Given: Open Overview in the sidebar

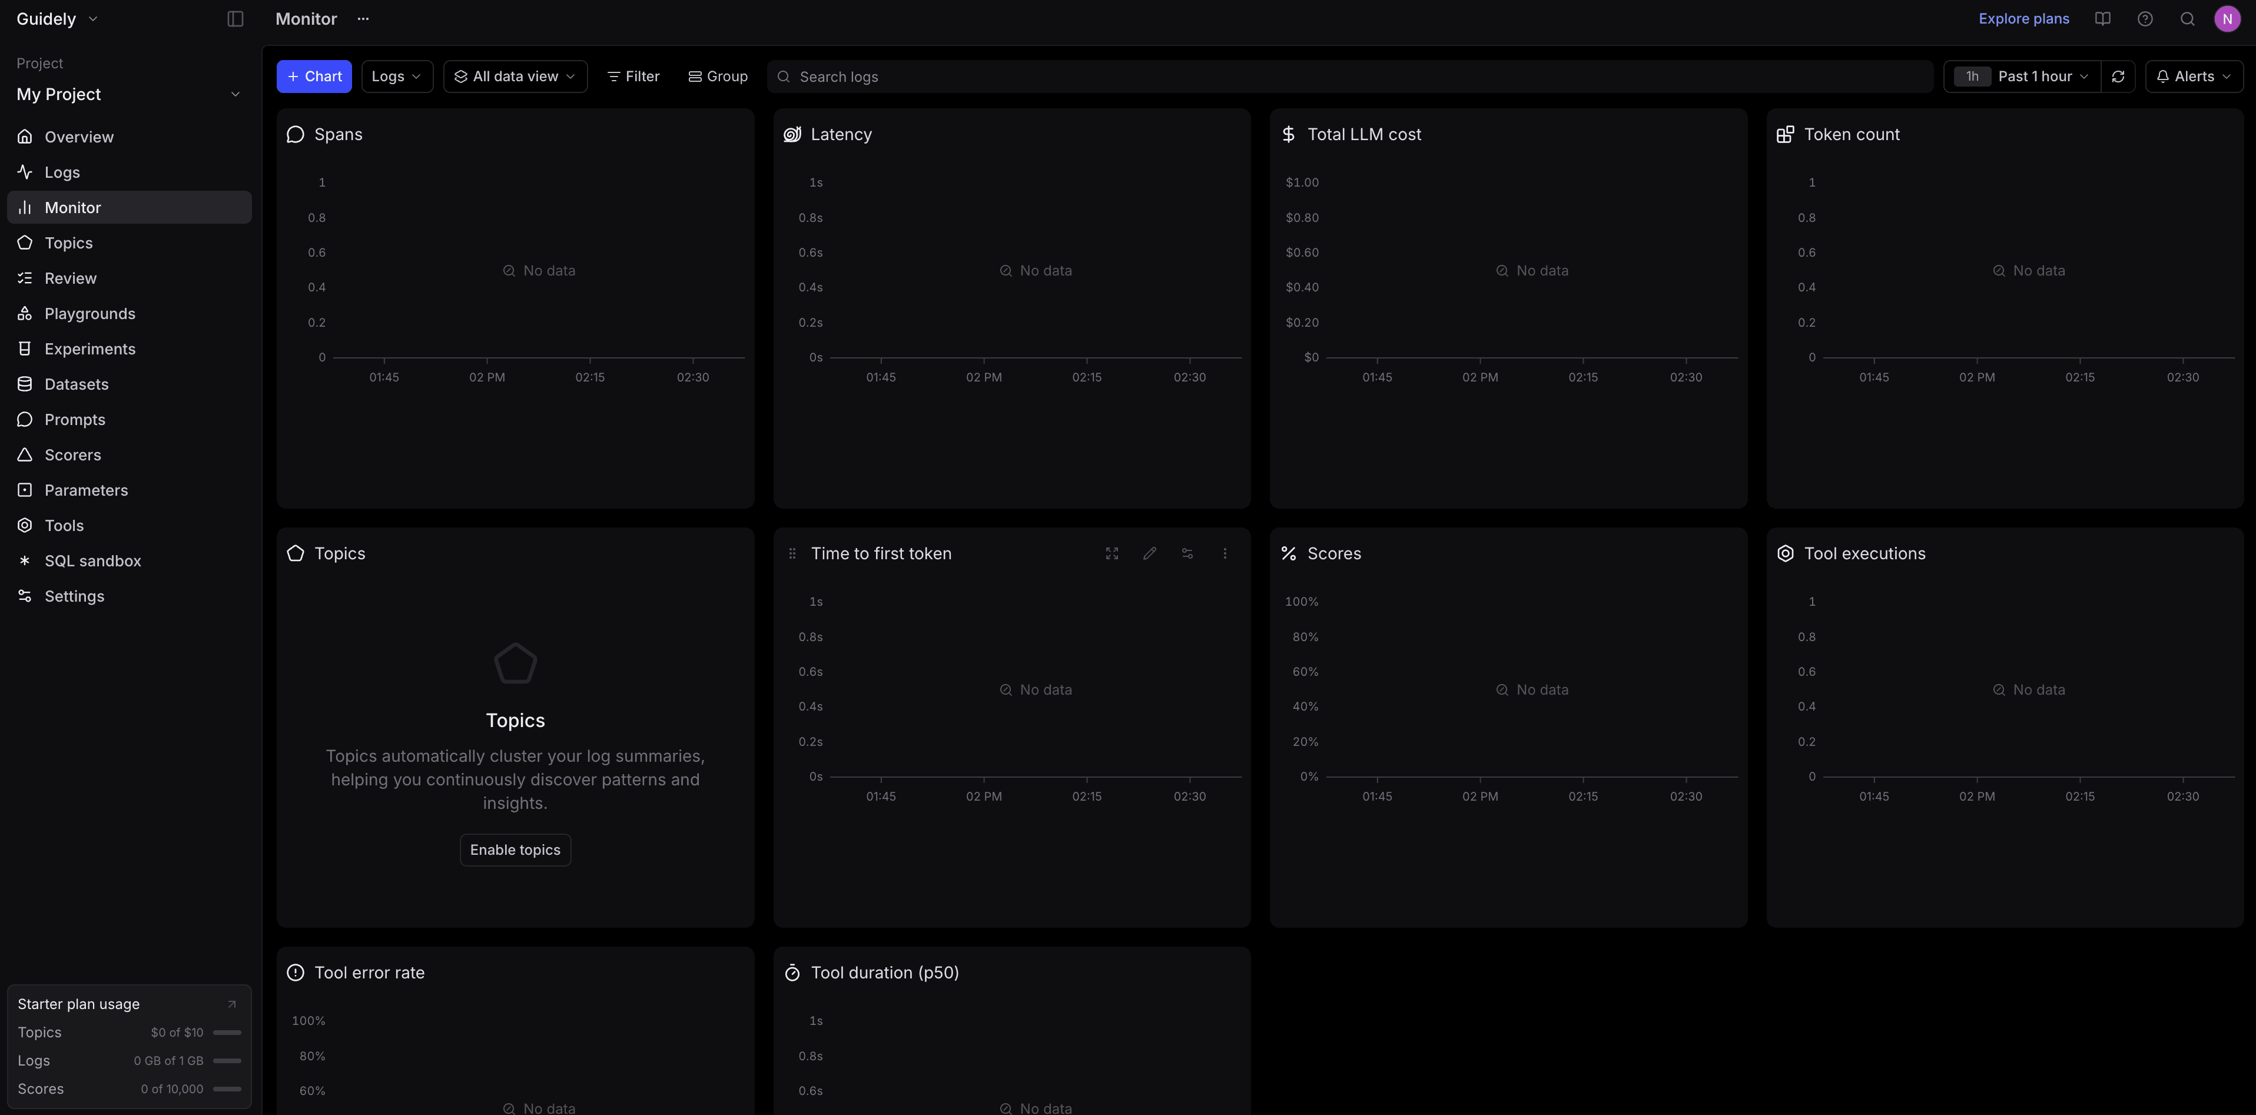Looking at the screenshot, I should click(x=130, y=137).
